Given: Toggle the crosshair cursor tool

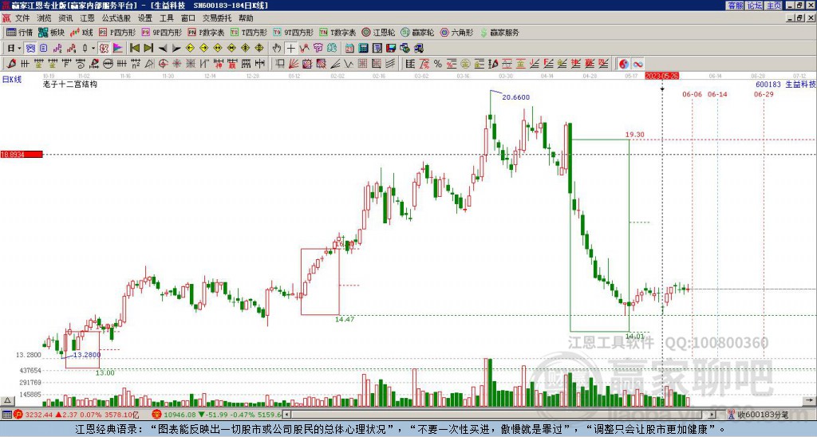Looking at the screenshot, I should [290, 49].
